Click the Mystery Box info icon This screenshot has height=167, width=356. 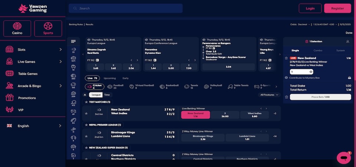(x=286, y=78)
